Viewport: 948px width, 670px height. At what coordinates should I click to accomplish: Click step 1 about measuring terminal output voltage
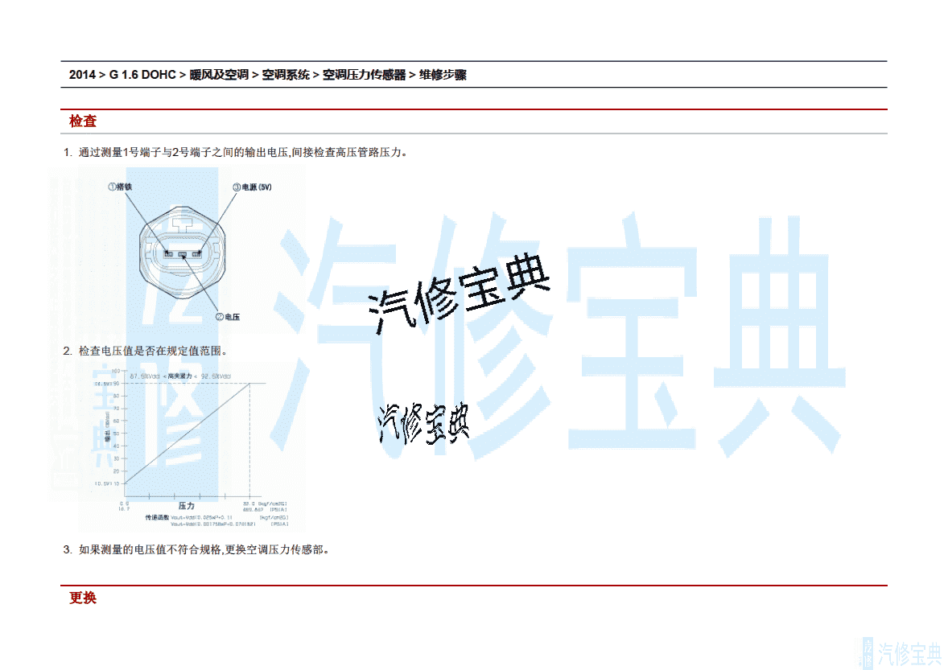(x=237, y=152)
